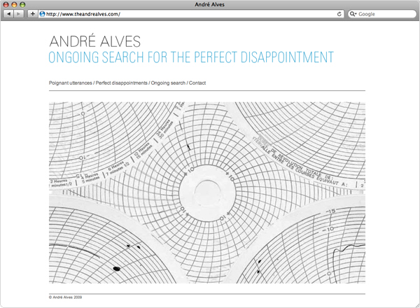Click the blue Ongoing Search For The Perfect Disappointment heading
The image size is (420, 308).
click(x=191, y=57)
